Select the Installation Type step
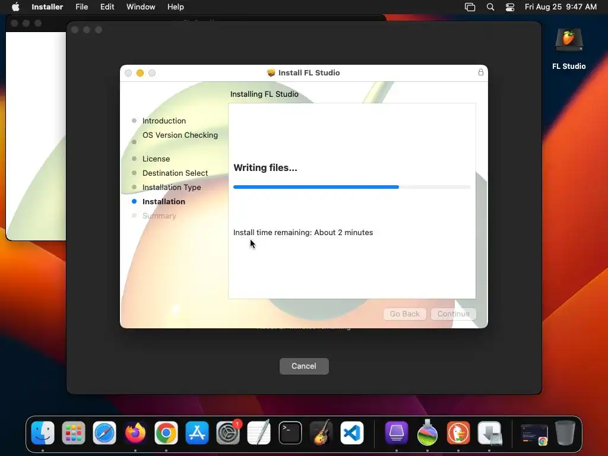This screenshot has width=608, height=456. pos(172,187)
